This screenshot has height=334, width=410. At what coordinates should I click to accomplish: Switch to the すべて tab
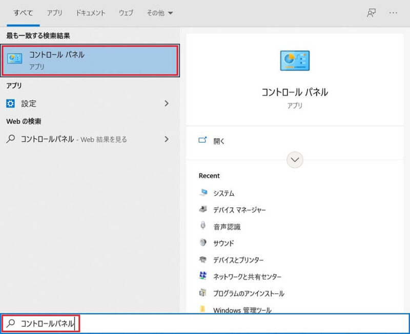pos(23,13)
